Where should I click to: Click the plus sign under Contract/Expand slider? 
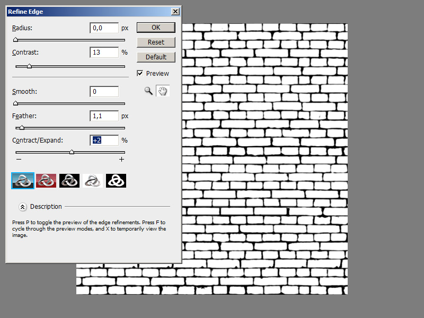tap(122, 160)
